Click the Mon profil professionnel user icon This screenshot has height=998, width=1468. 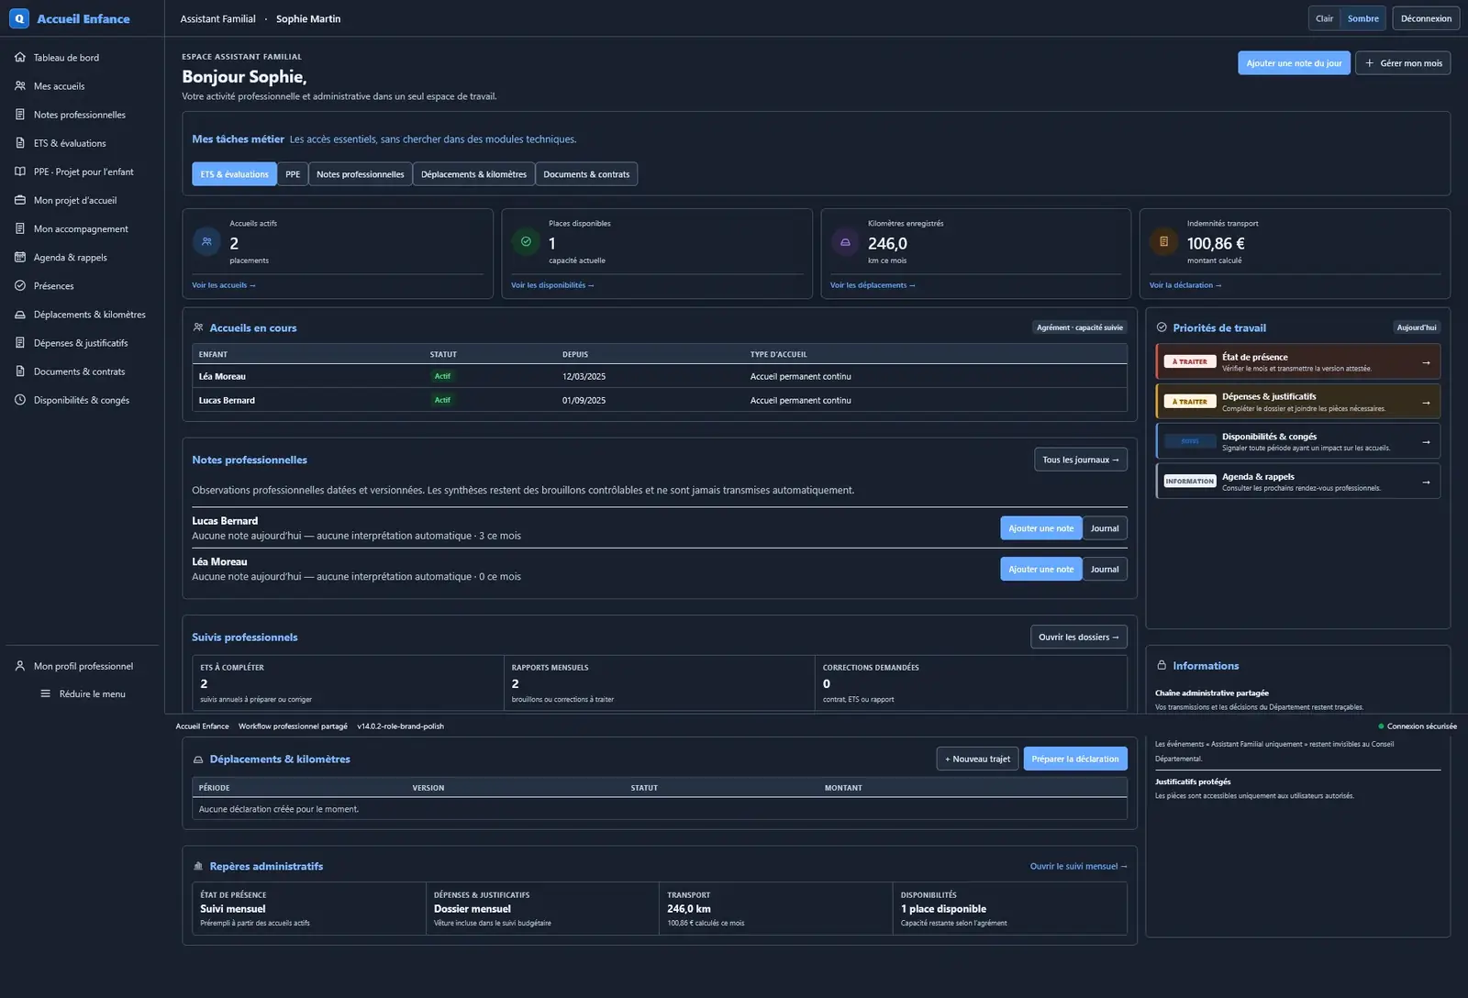tap(20, 666)
